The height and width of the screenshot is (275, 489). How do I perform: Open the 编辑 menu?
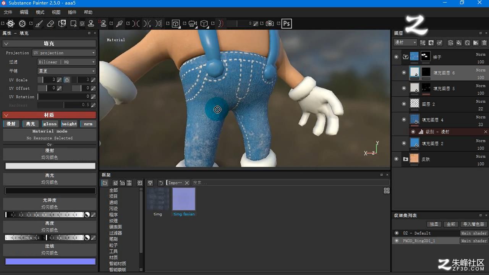click(x=24, y=12)
